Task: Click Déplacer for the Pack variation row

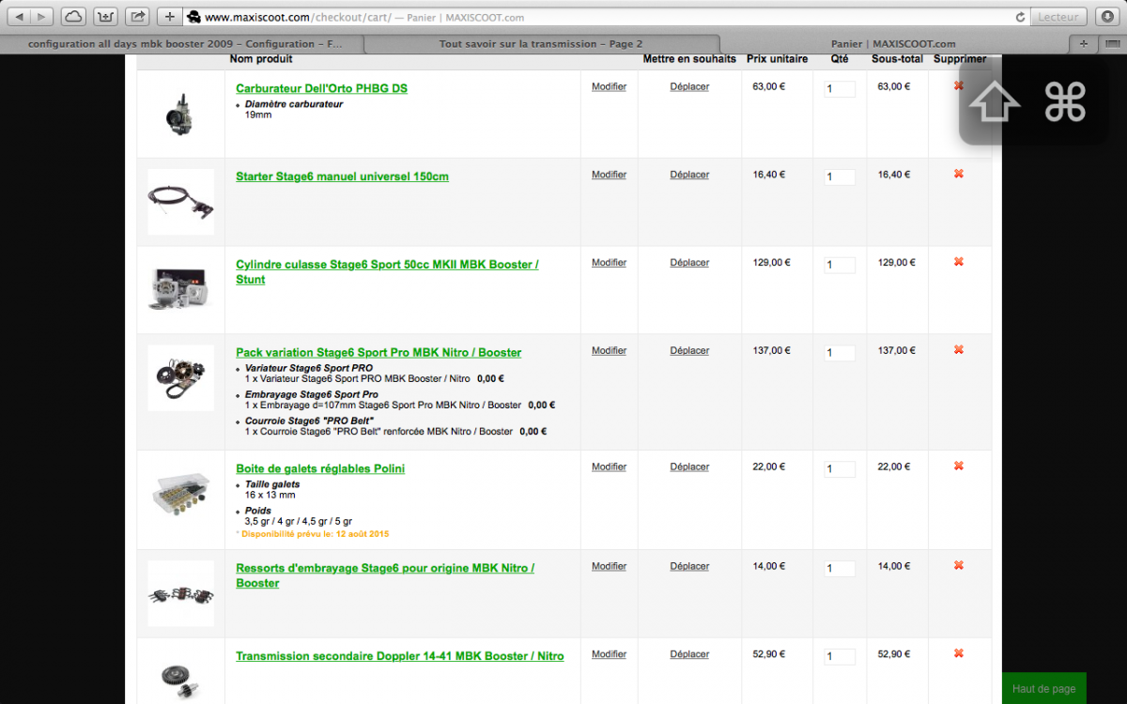Action: (689, 351)
